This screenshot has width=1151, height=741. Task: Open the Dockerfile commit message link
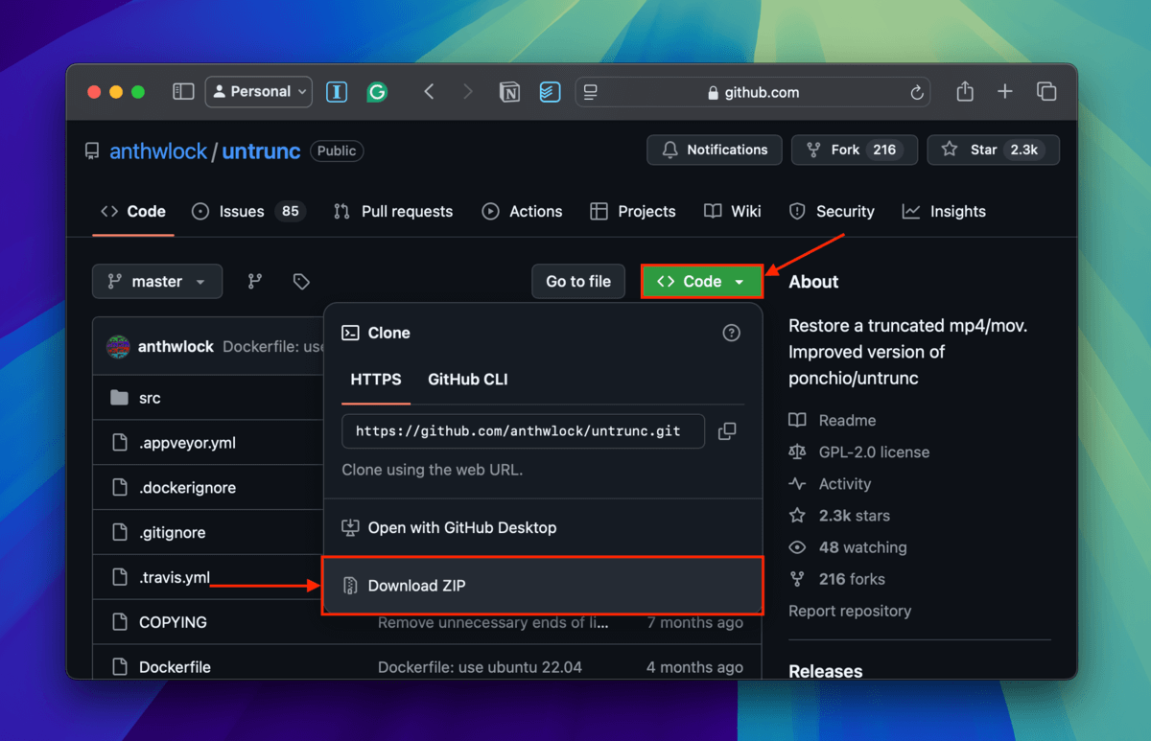(x=480, y=667)
